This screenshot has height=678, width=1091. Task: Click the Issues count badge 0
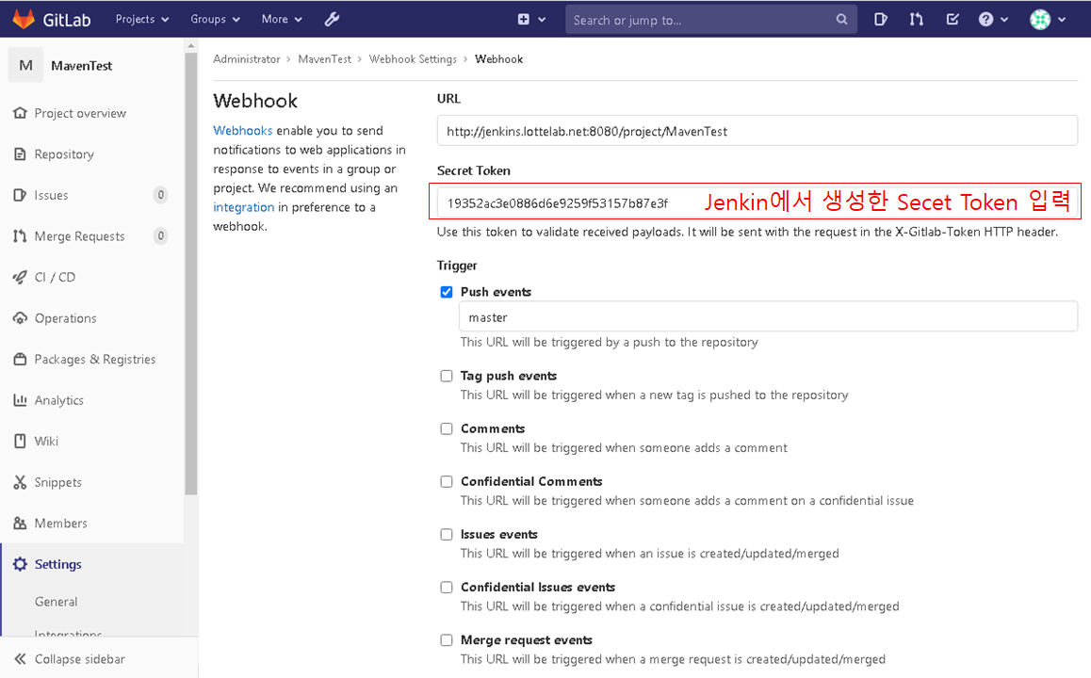[161, 195]
